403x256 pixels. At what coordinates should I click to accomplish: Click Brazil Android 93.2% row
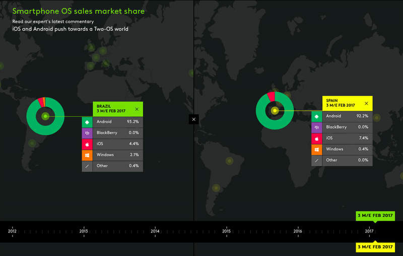[x=112, y=122]
